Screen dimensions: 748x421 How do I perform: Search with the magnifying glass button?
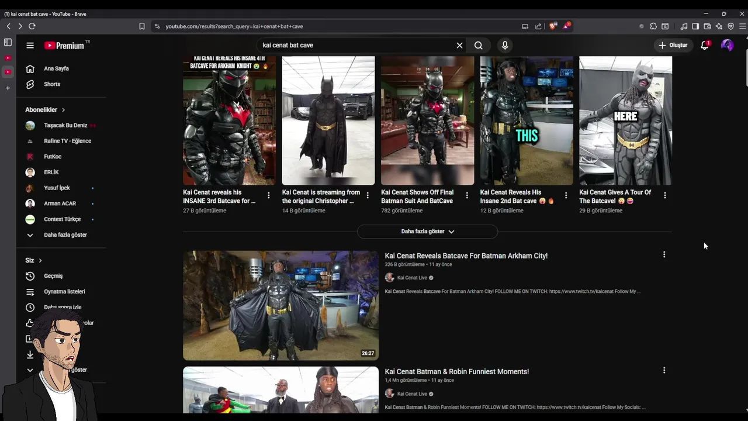(x=479, y=45)
